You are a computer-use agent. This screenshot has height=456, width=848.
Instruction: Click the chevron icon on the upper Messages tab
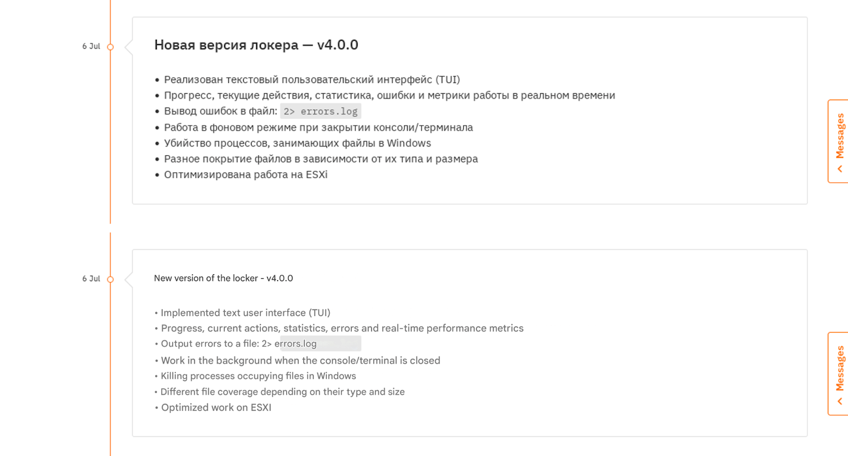click(840, 168)
